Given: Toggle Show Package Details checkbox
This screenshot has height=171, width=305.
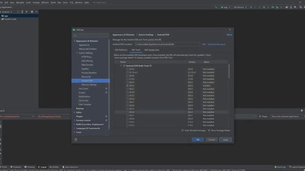Looking at the screenshot, I should [209, 131].
